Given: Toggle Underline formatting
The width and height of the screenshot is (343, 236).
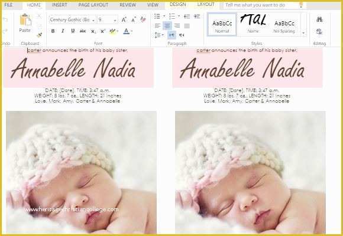Looking at the screenshot, I should tap(73, 31).
